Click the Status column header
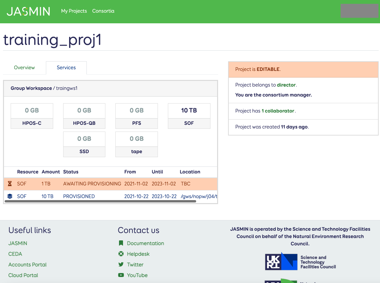 coord(71,172)
